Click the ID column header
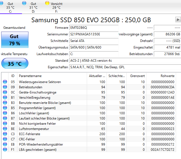 coord(13,76)
